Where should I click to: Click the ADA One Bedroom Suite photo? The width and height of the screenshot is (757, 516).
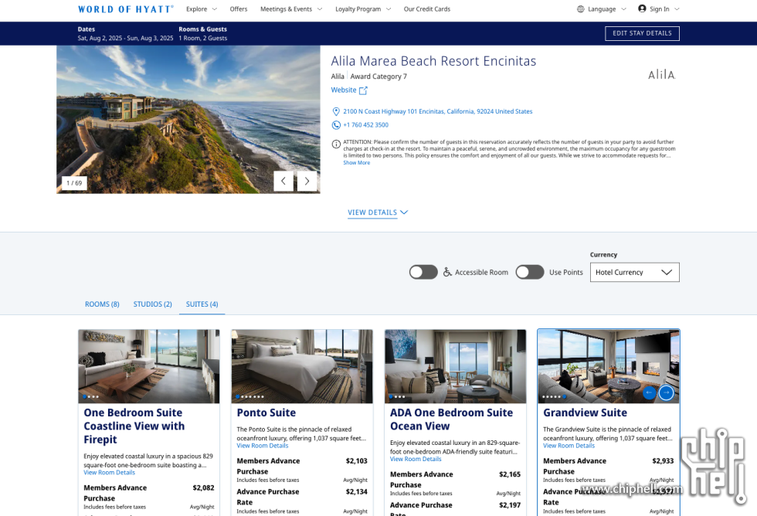pyautogui.click(x=455, y=366)
